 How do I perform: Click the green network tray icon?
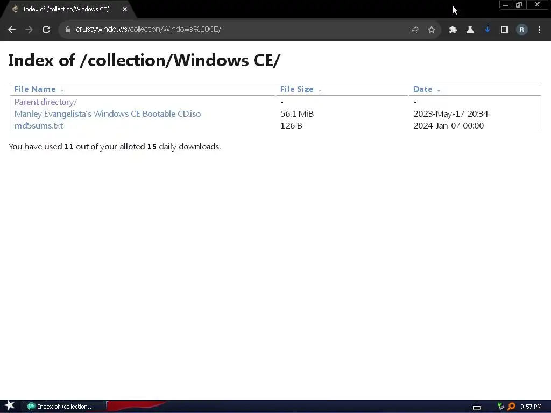[x=501, y=407]
